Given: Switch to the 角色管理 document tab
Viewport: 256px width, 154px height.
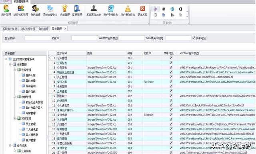Looking at the screenshot, I should [x=44, y=29].
